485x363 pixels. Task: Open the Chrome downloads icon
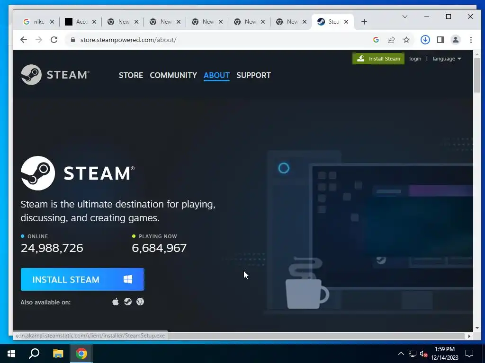point(425,40)
